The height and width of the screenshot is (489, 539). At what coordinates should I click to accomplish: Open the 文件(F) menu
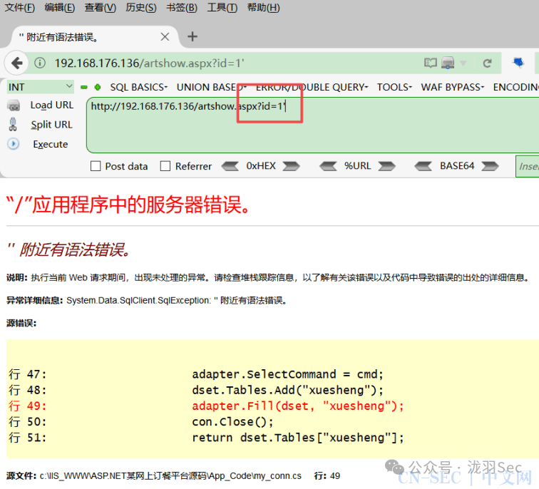click(x=19, y=8)
